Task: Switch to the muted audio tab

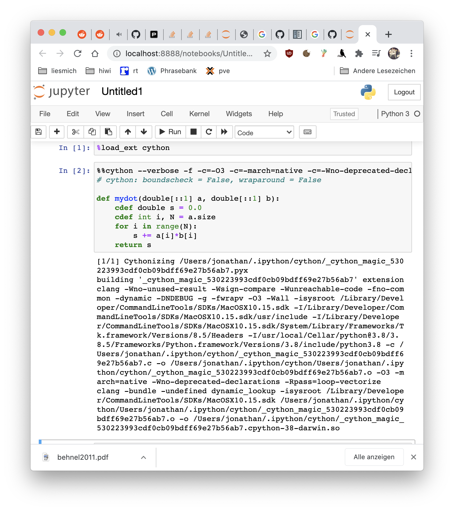Action: 119,34
